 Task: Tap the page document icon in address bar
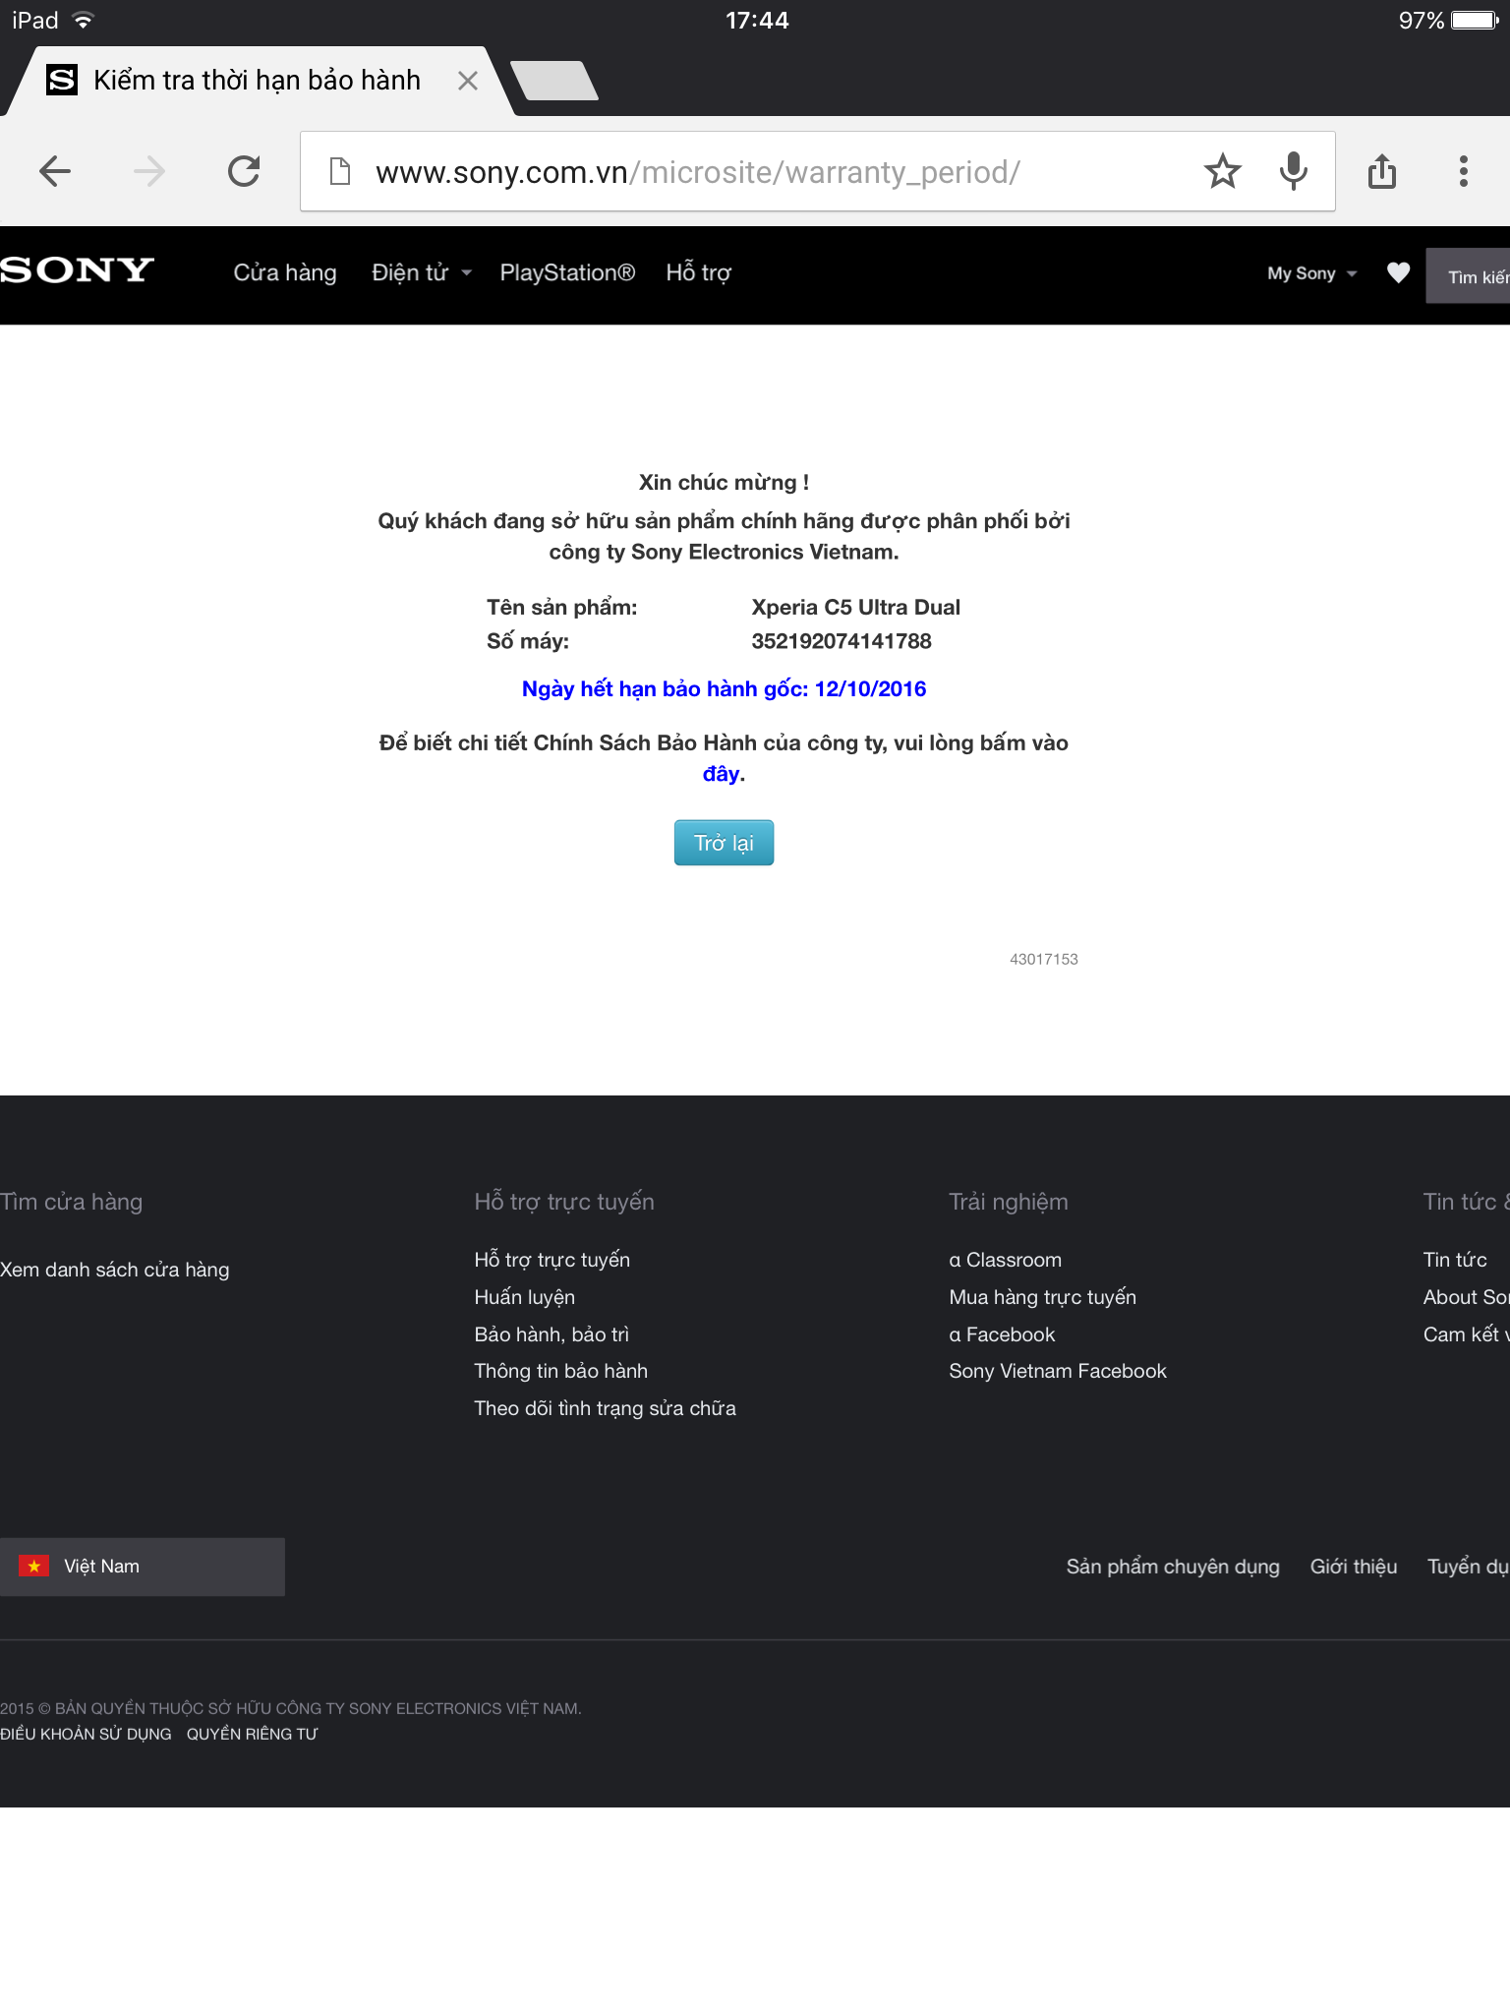click(x=340, y=171)
